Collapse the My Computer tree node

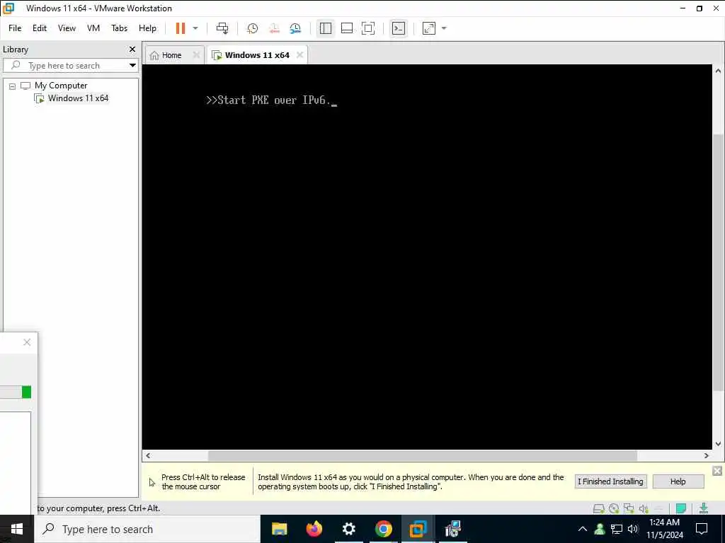tap(13, 86)
